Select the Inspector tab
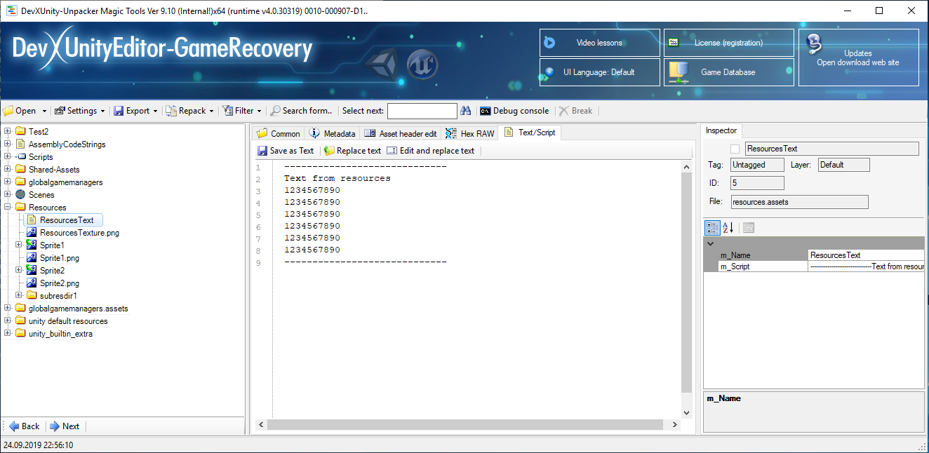This screenshot has width=929, height=453. (721, 130)
